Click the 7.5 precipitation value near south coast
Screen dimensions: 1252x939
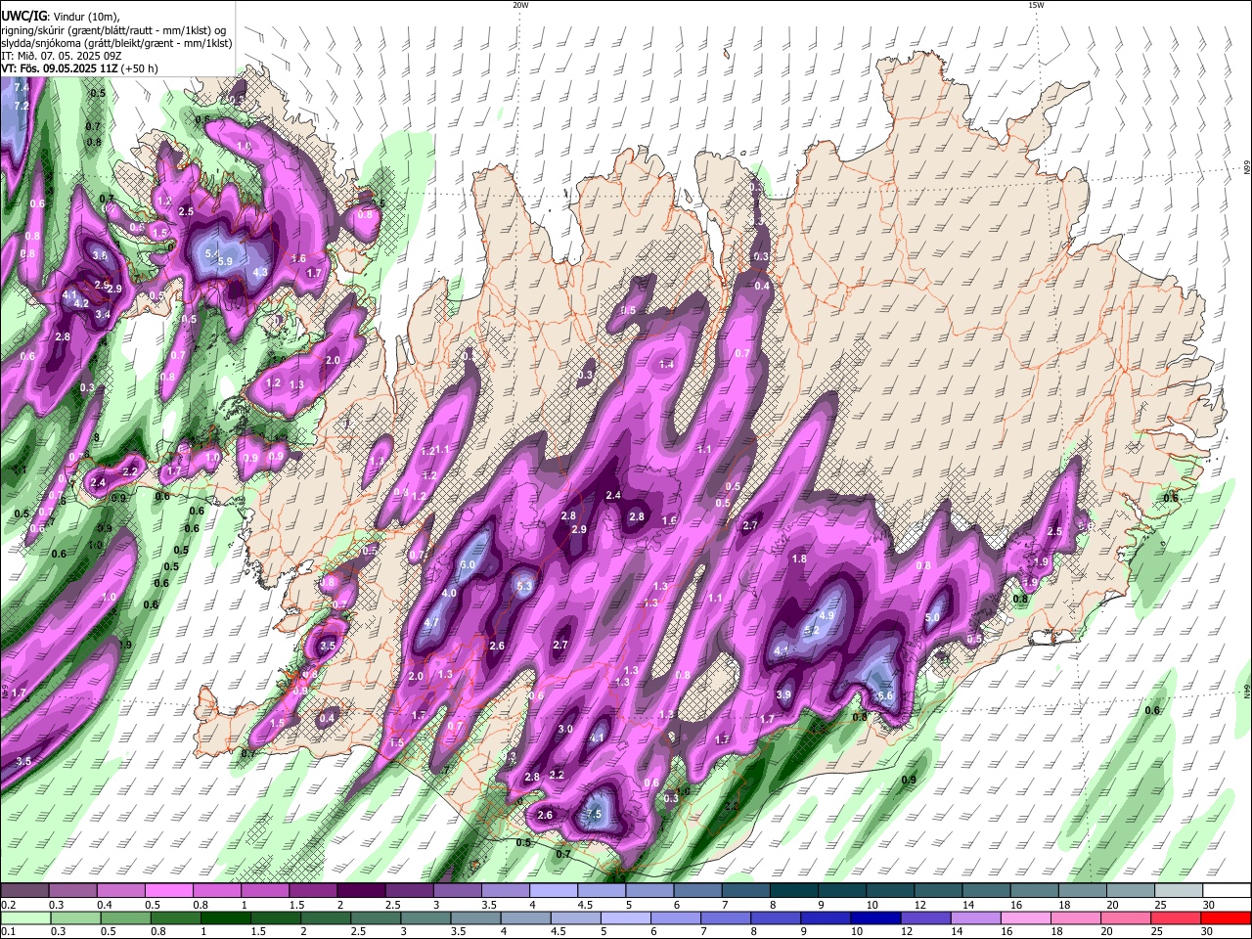tap(593, 815)
